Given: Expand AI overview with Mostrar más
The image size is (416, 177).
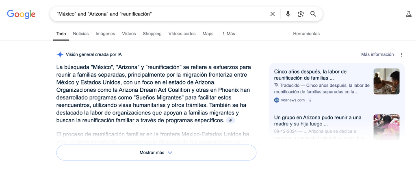Looking at the screenshot, I should coord(156,153).
